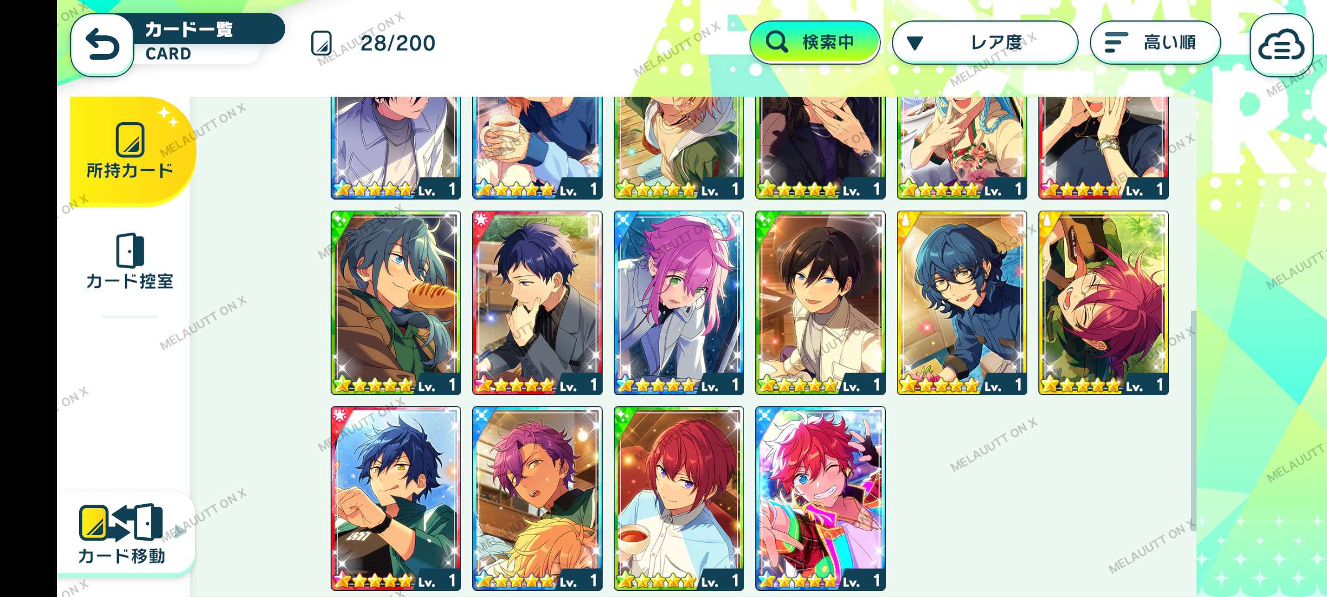The height and width of the screenshot is (597, 1327).
Task: Expand the レア度 sort dropdown
Action: pyautogui.click(x=985, y=43)
